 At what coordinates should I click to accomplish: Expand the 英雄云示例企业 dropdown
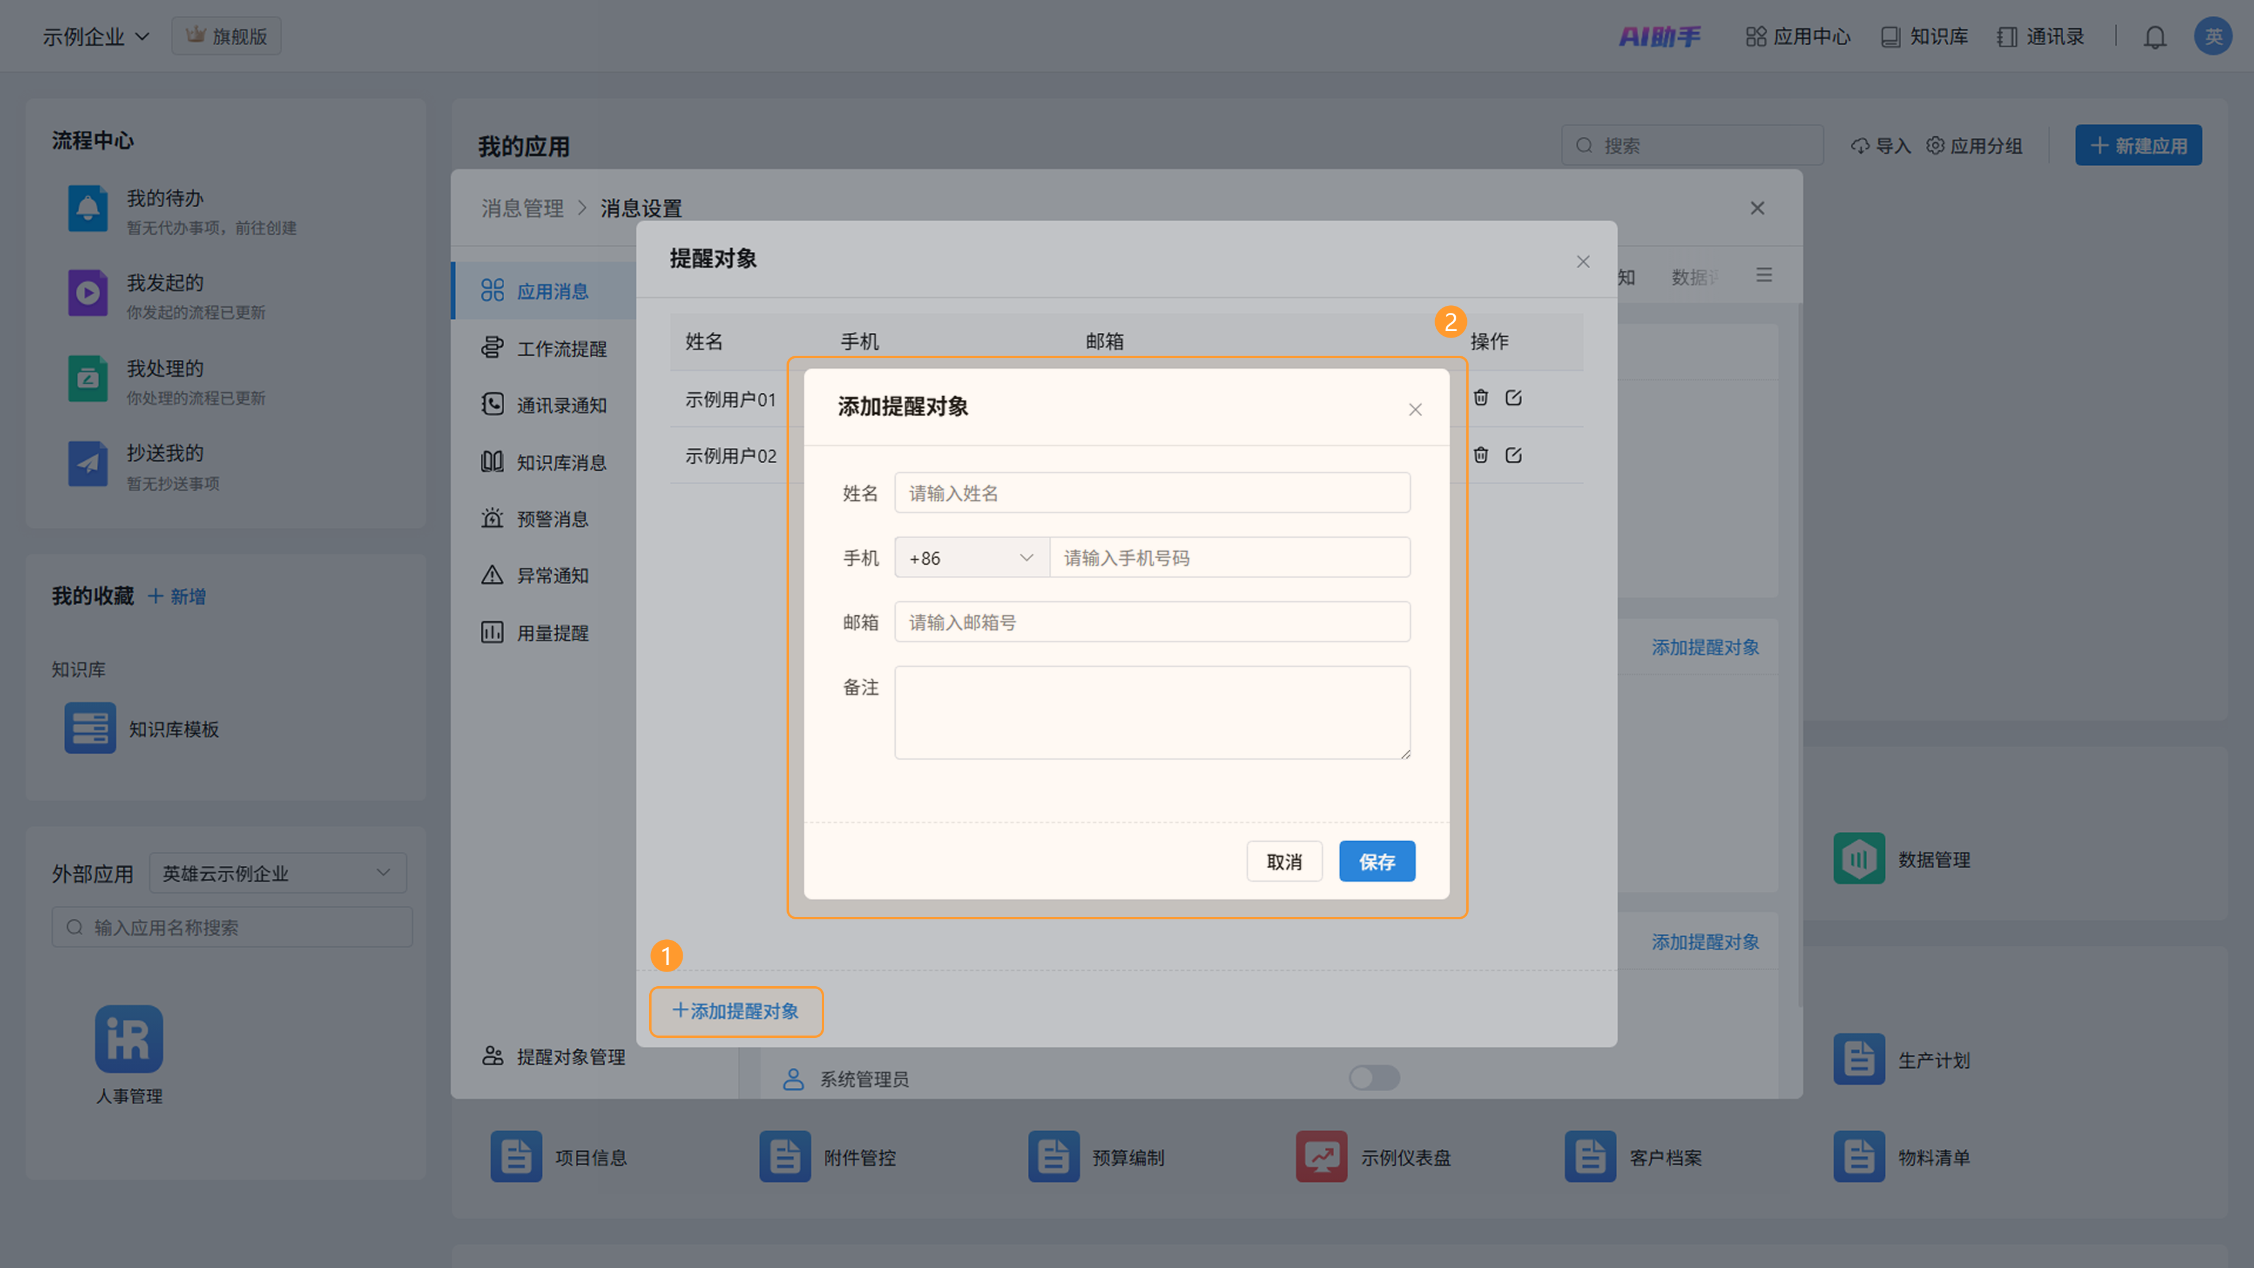coord(278,872)
